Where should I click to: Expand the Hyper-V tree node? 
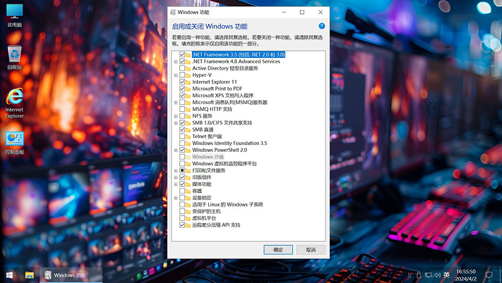[176, 75]
